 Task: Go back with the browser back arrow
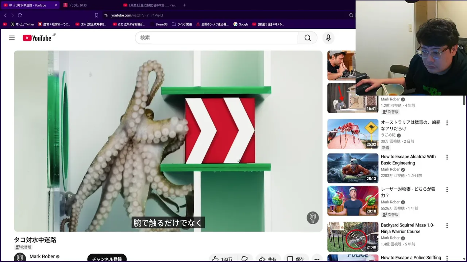(5, 15)
